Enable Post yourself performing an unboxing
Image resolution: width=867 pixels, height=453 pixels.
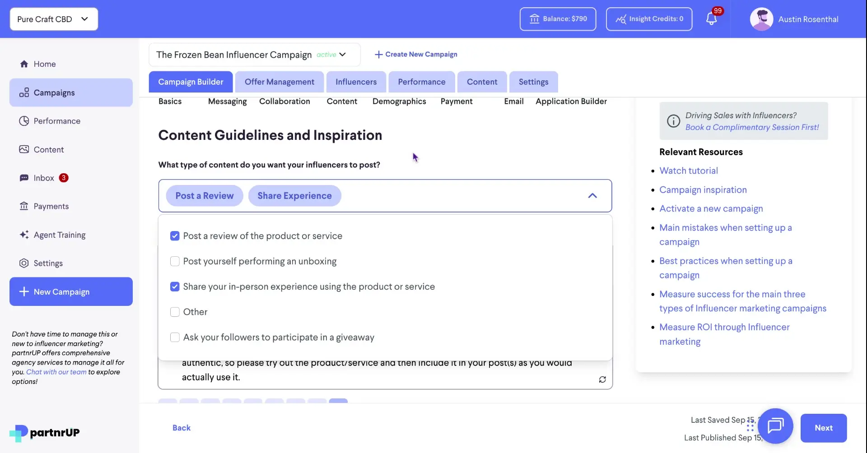click(x=174, y=261)
